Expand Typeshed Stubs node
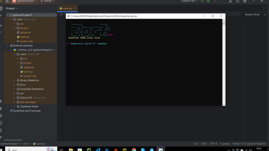Screen dimensions: 269x151 pyautogui.click(x=14, y=107)
